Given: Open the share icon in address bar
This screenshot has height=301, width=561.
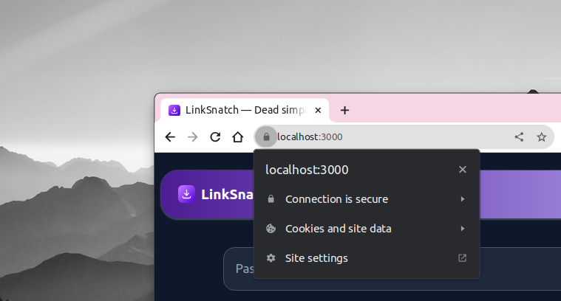Looking at the screenshot, I should [x=519, y=136].
